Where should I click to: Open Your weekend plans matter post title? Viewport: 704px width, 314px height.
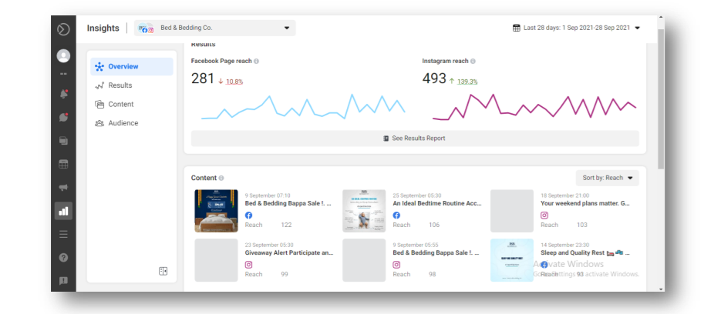[585, 203]
